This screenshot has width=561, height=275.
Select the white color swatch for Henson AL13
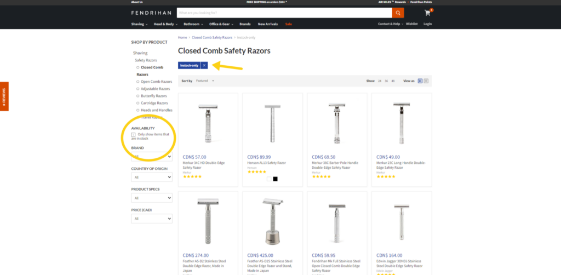coord(269,179)
